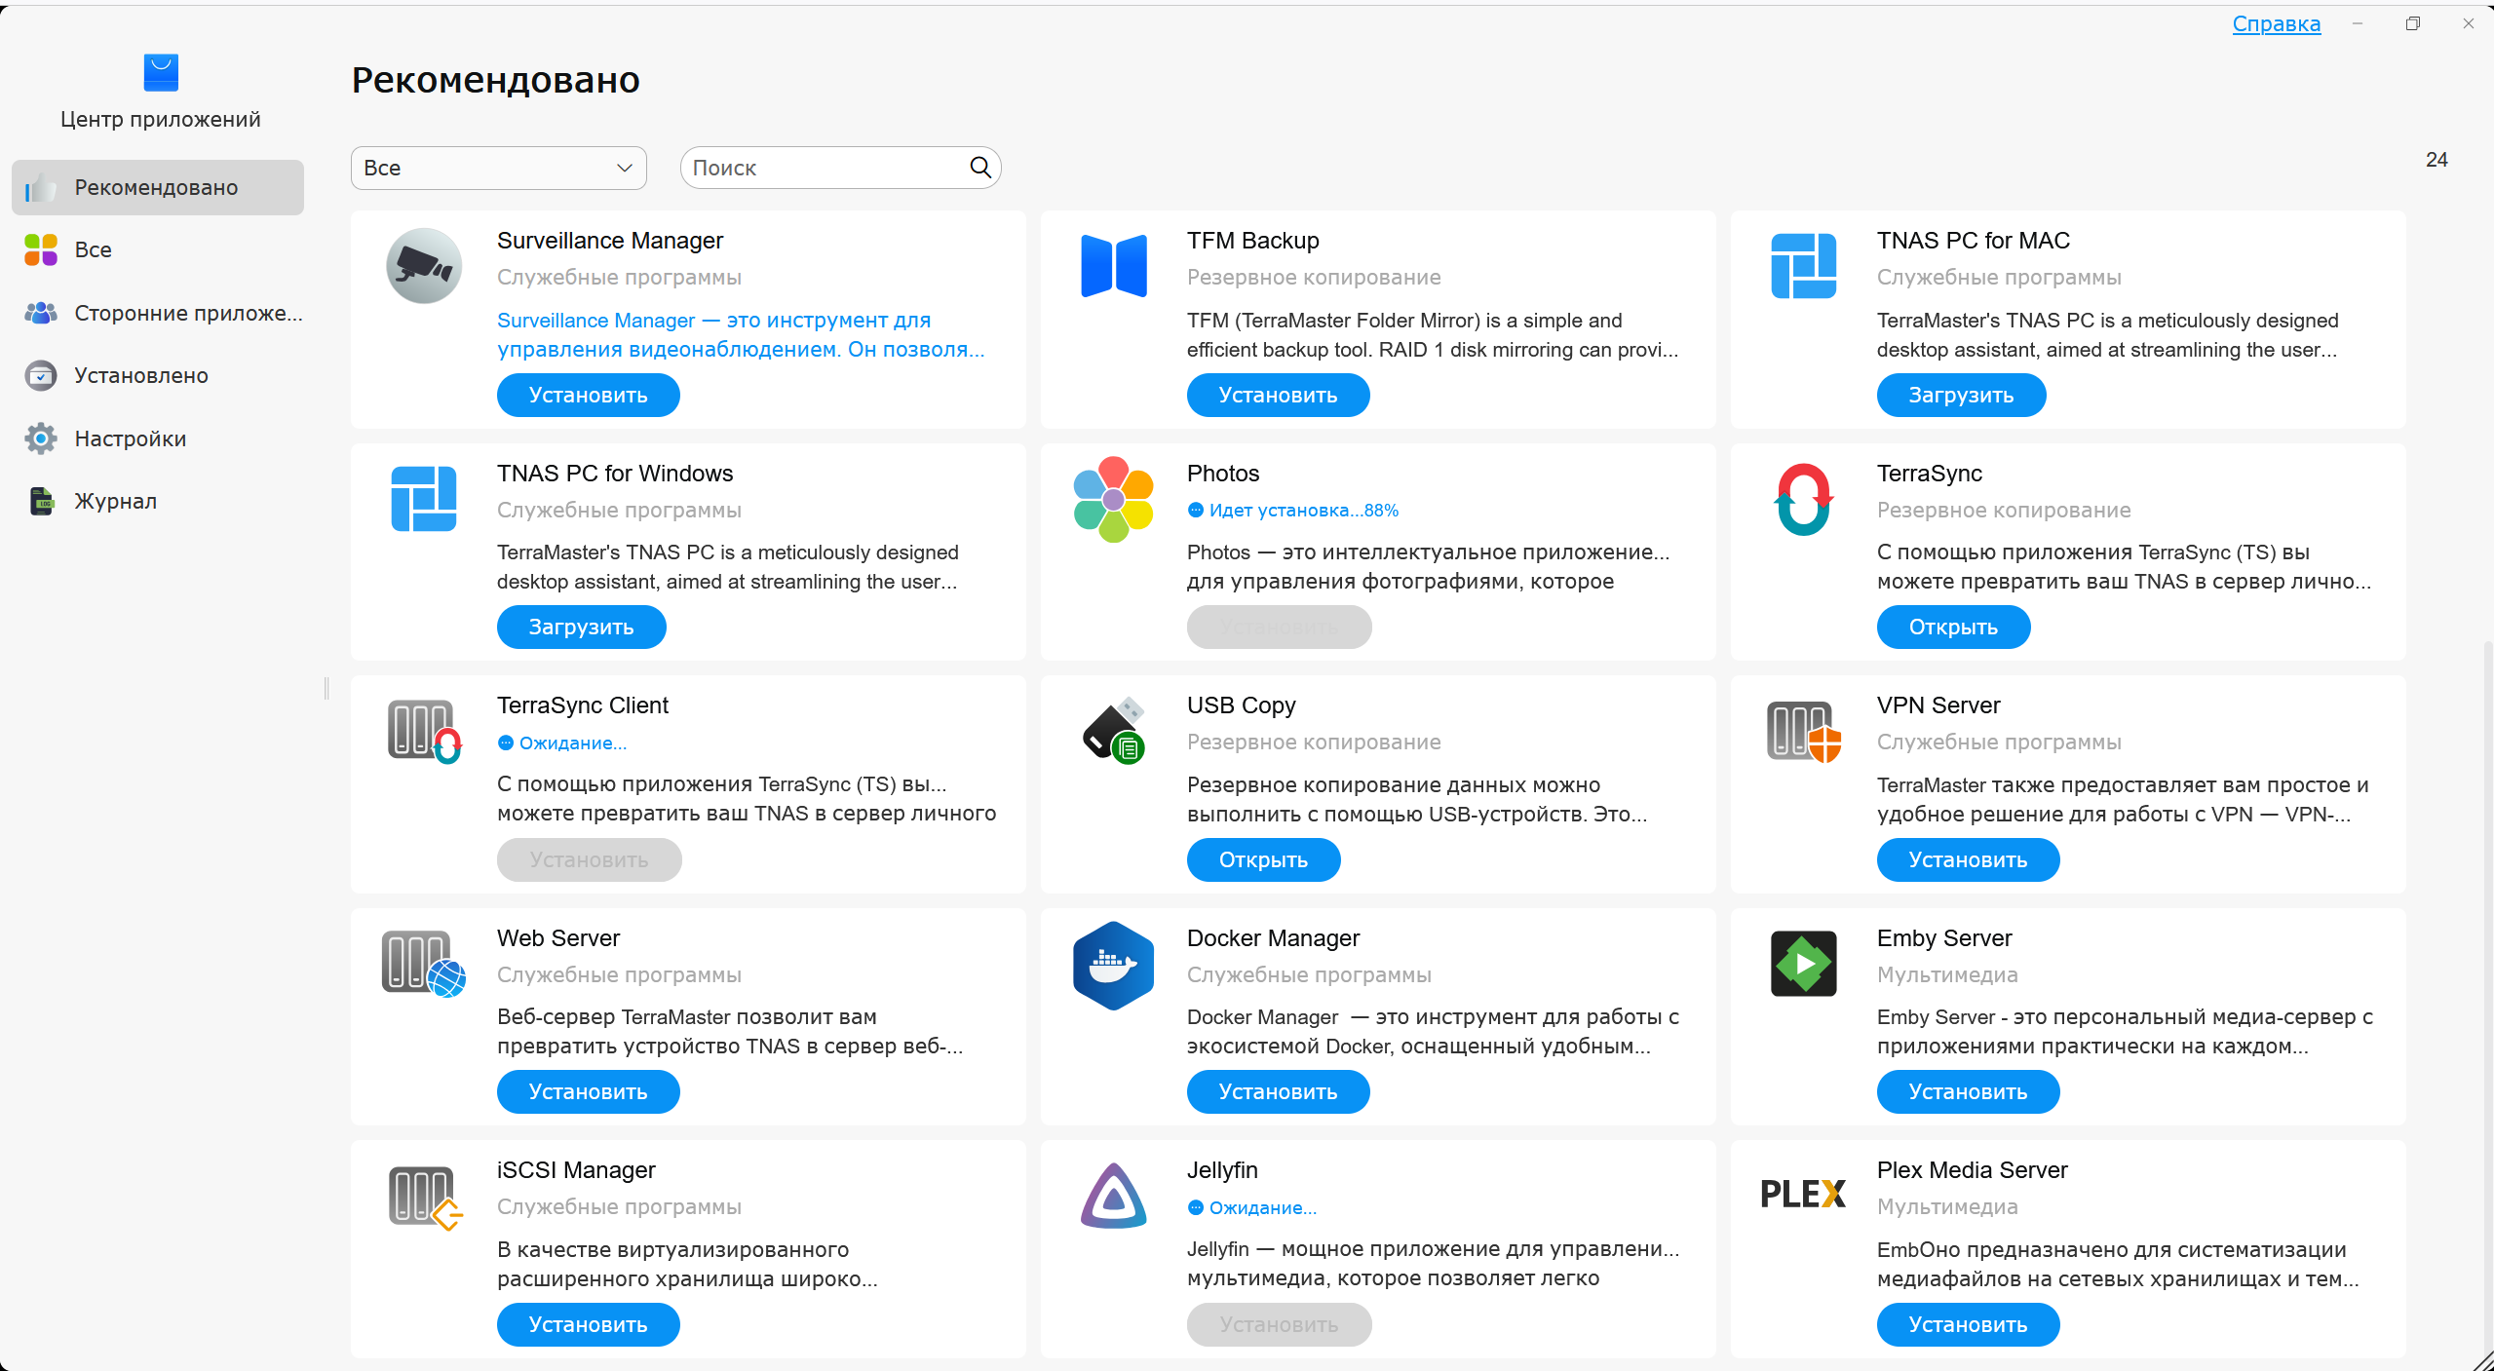
Task: Click the USB Copy app icon
Action: [1113, 731]
